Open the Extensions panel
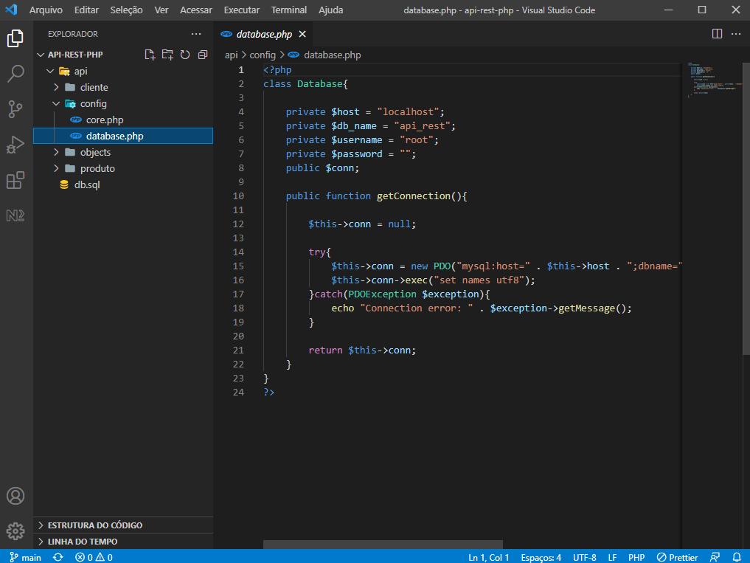 [x=15, y=180]
